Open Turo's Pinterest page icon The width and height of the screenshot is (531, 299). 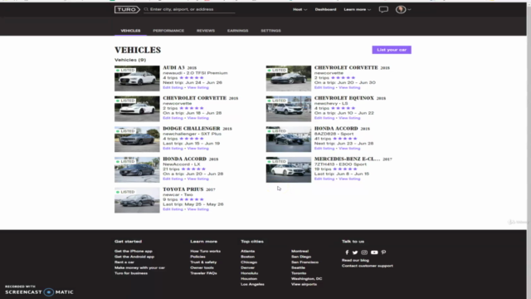383,252
